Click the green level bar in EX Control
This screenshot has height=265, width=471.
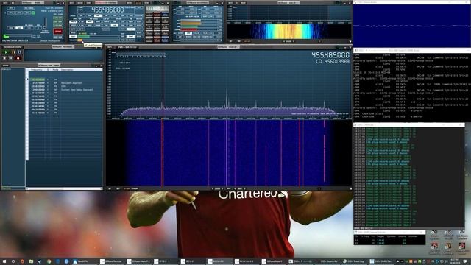[x=189, y=26]
